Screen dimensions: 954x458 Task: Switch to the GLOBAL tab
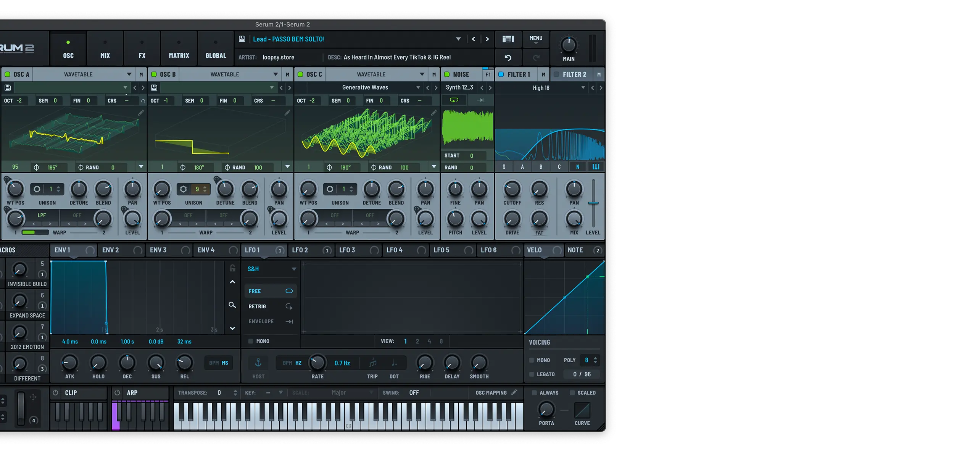click(x=216, y=49)
